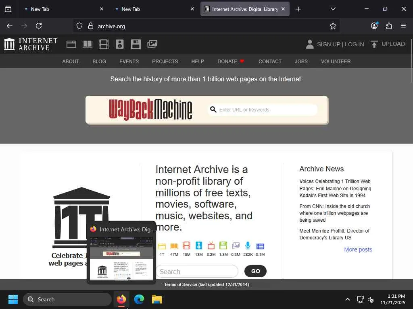Viewport: 413px width, 309px height.
Task: Open the Software floppy icon in navbar
Action: 136,44
